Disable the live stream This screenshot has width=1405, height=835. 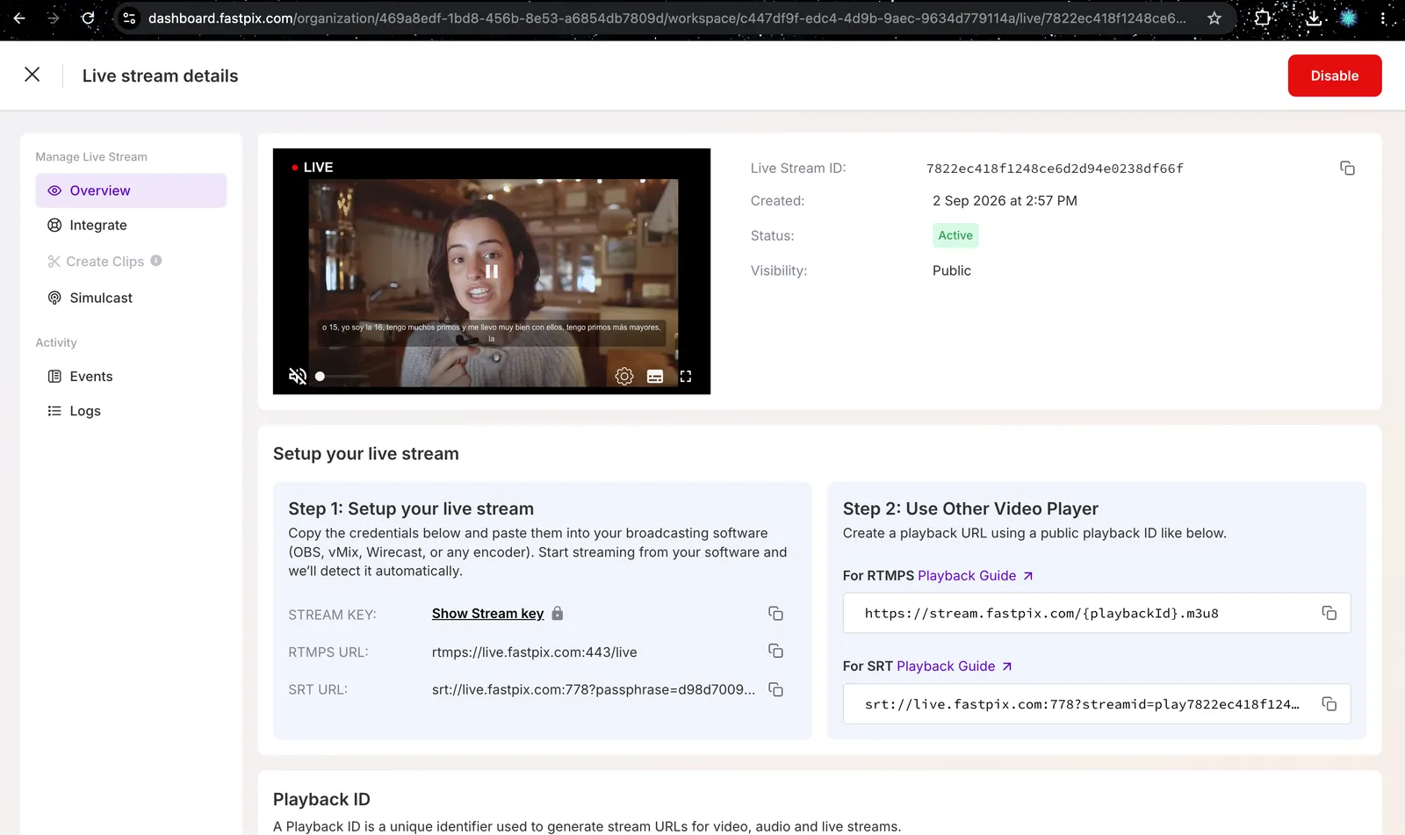(x=1334, y=76)
